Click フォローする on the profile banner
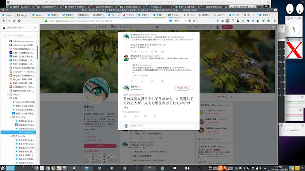Viewport: 305px width, 171px height. click(221, 97)
